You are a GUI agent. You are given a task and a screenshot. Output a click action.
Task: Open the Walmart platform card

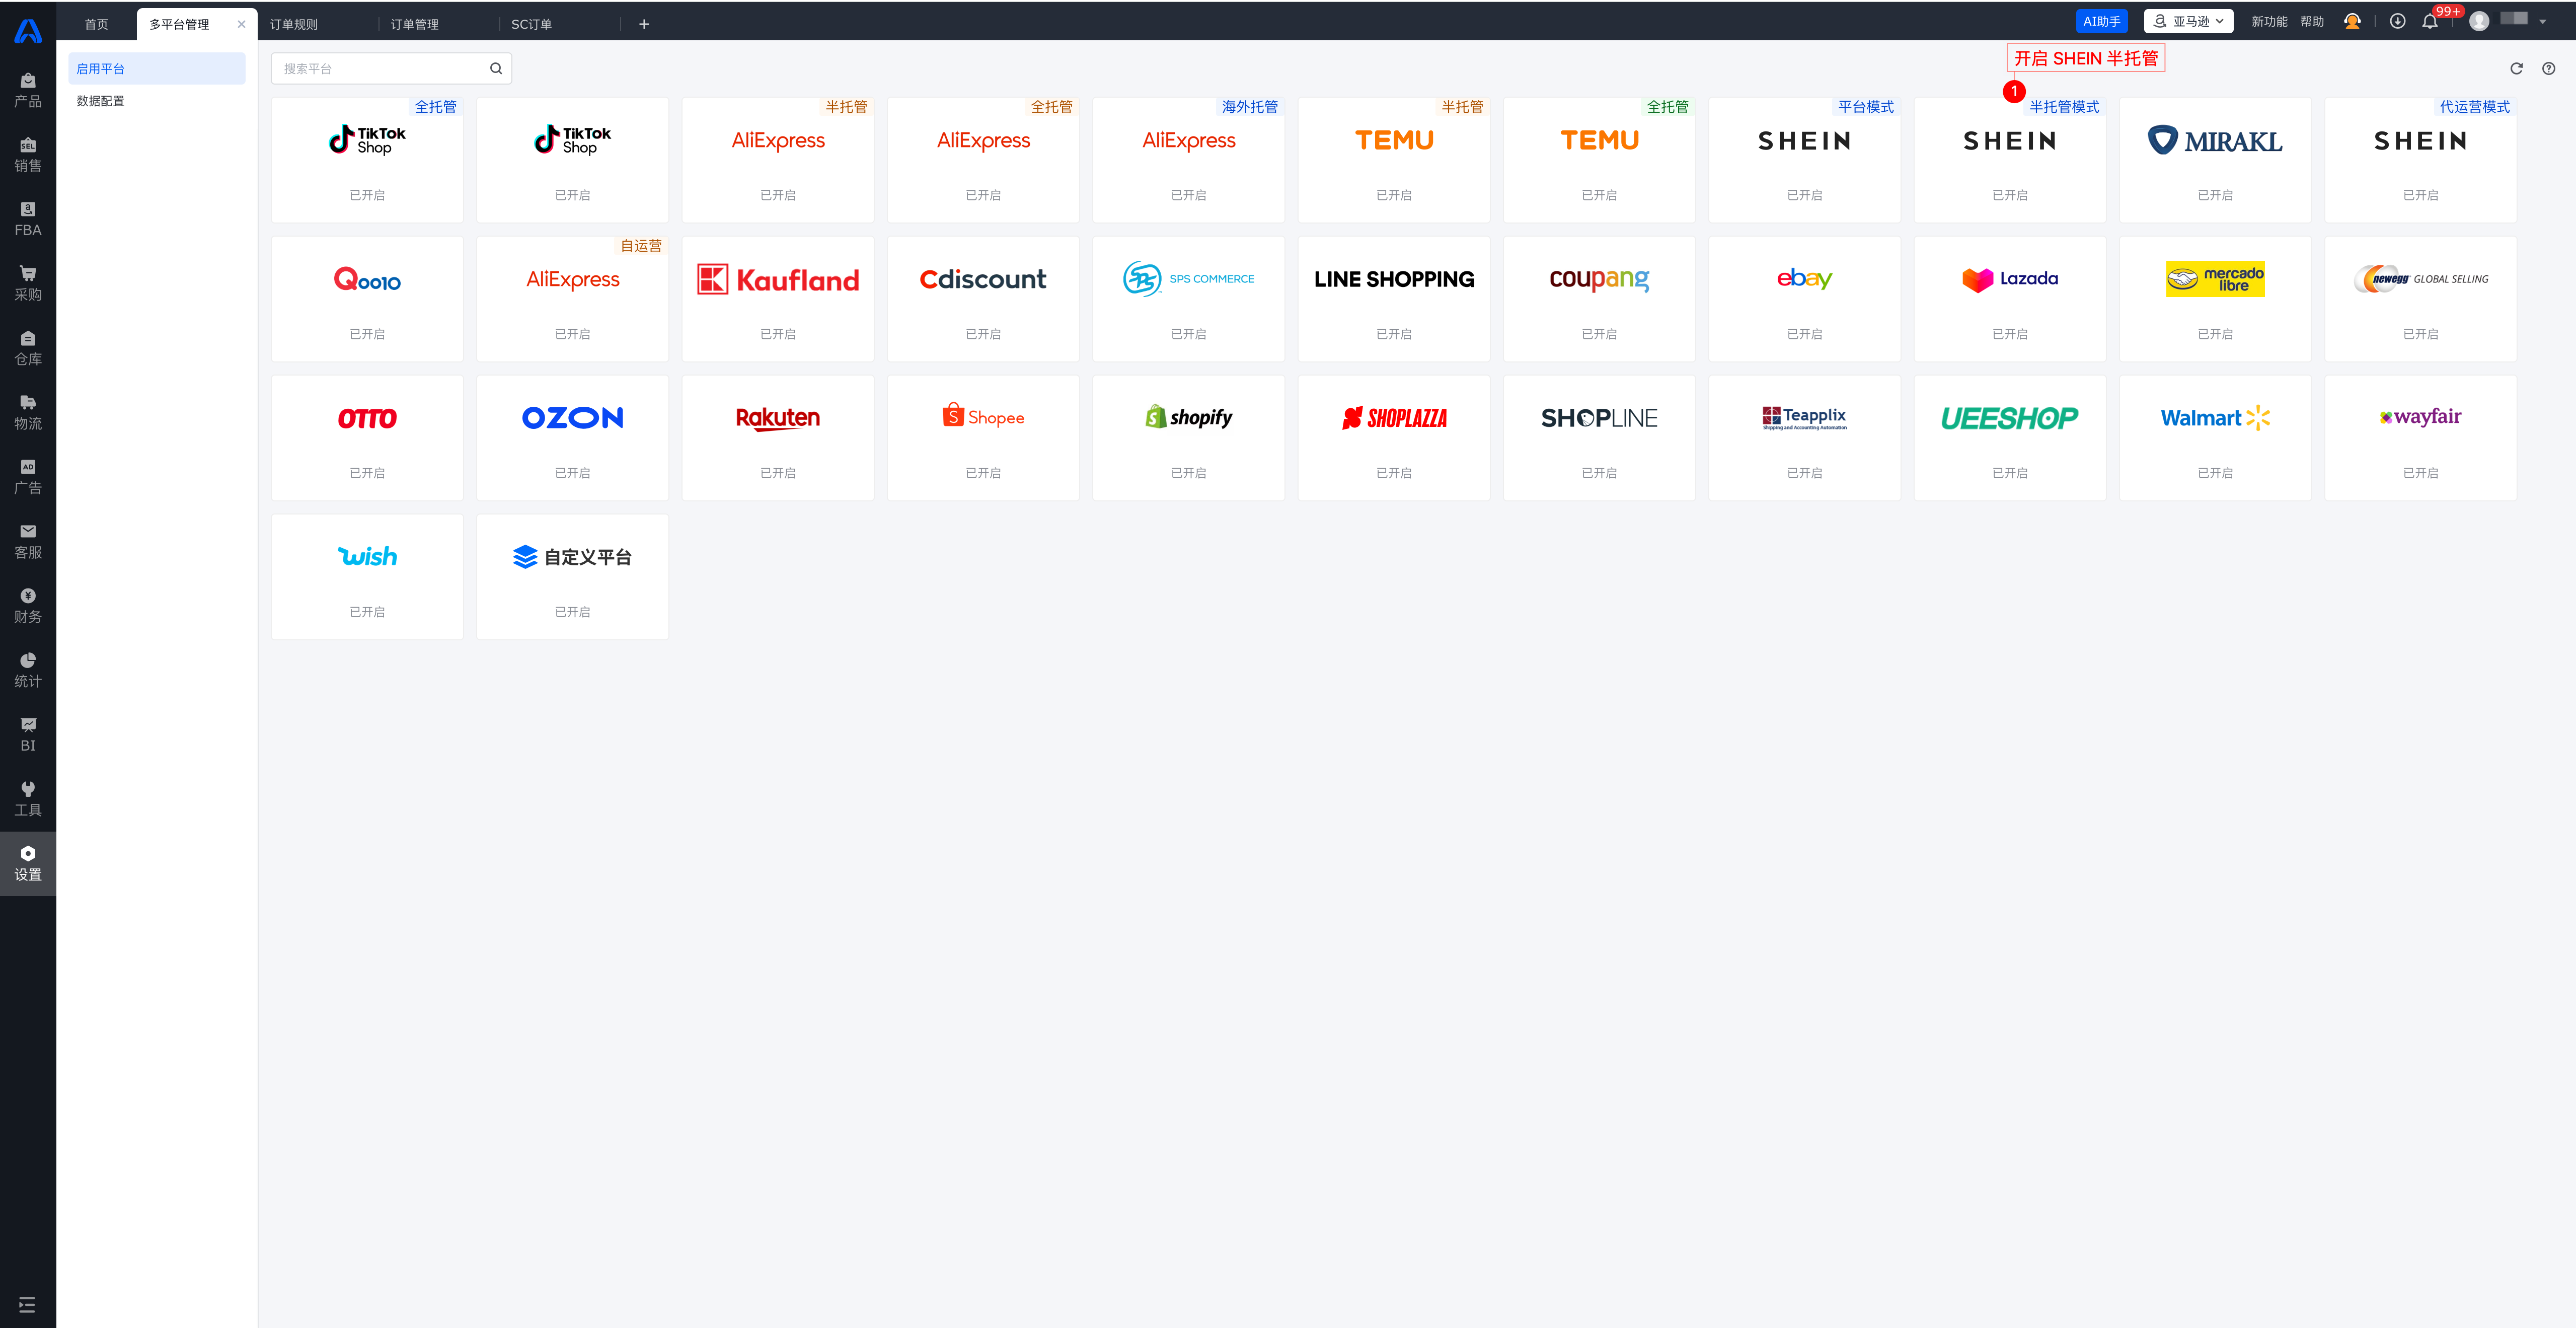click(2215, 438)
